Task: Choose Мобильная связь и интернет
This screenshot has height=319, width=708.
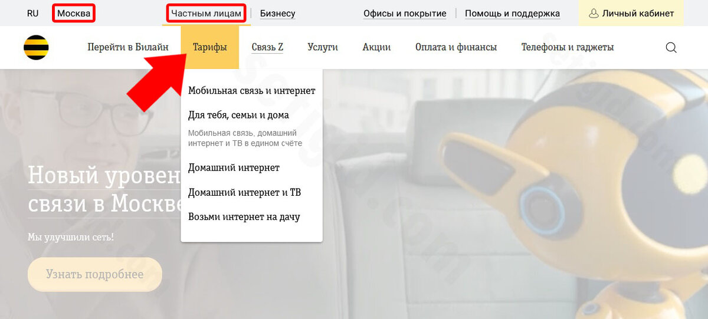Action: pos(252,91)
